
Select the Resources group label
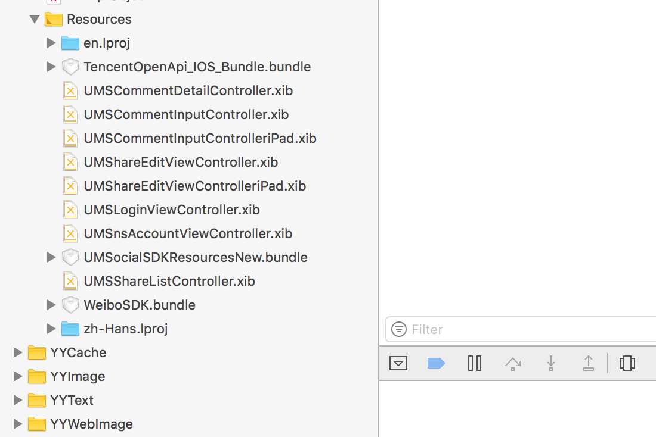99,19
